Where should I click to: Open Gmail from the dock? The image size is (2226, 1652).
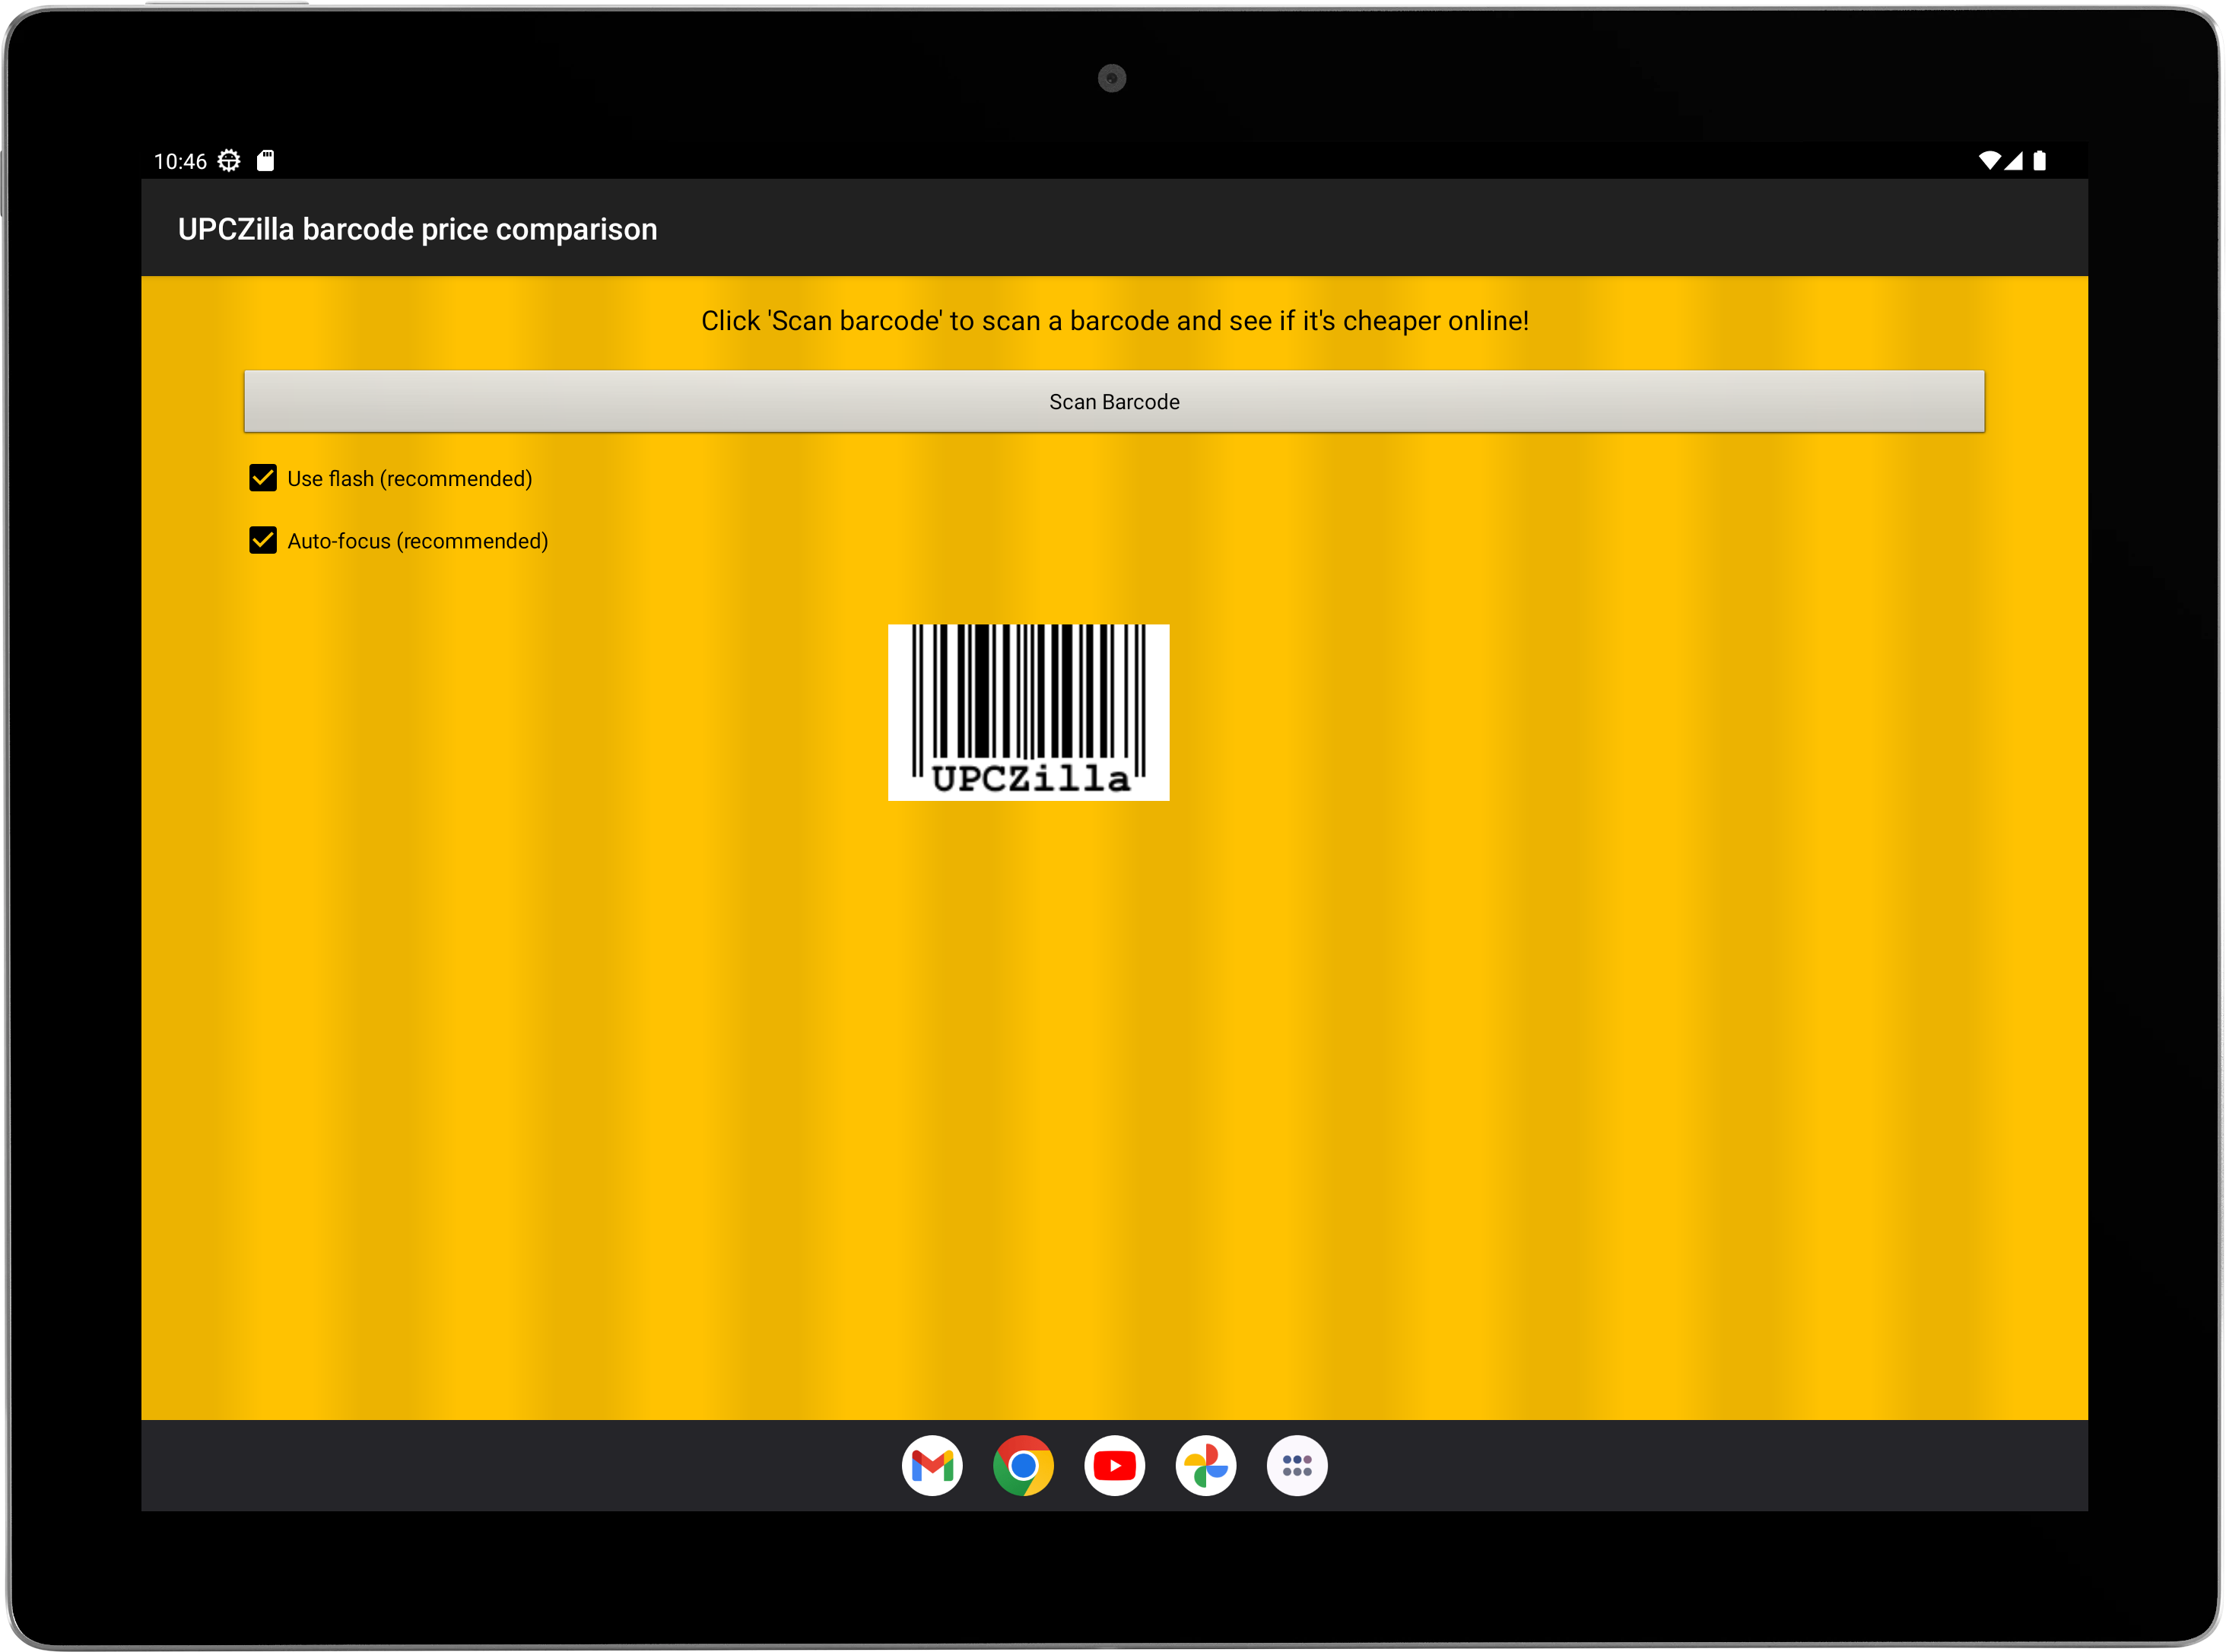(932, 1465)
